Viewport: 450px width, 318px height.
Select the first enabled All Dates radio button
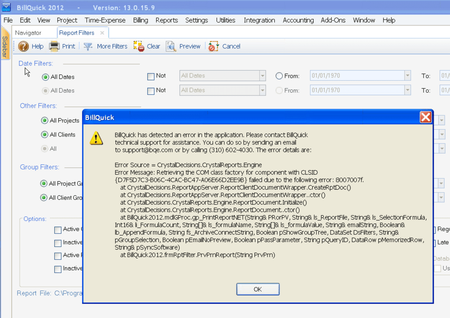click(45, 77)
